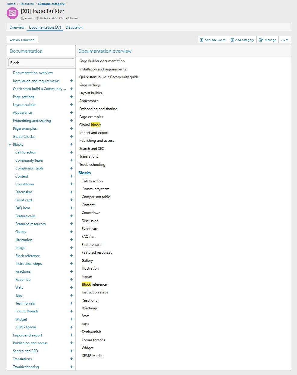This screenshot has width=297, height=375.
Task: Click the Page Builder resource icon
Action: tap(12, 13)
